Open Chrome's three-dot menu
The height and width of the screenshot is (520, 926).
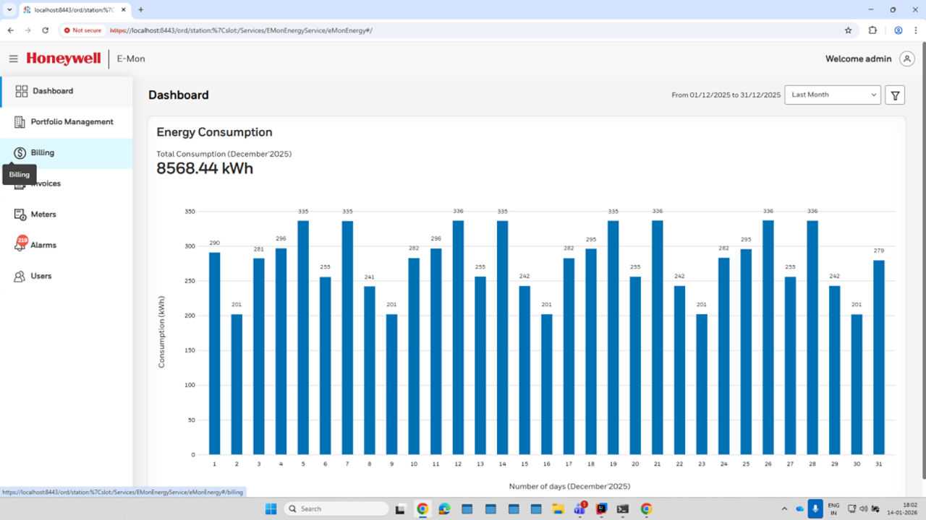(x=916, y=30)
